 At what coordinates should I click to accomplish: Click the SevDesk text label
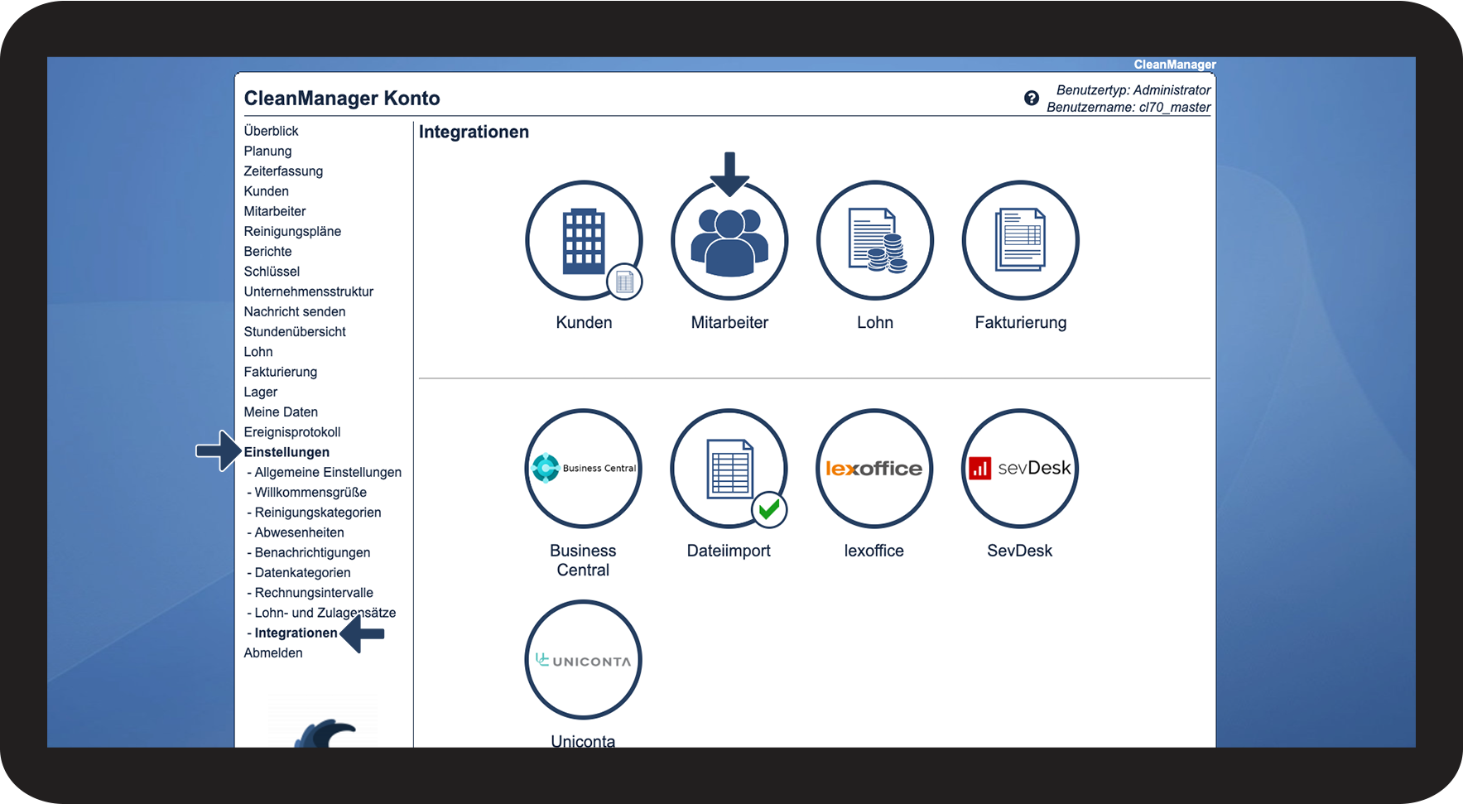[x=1020, y=551]
